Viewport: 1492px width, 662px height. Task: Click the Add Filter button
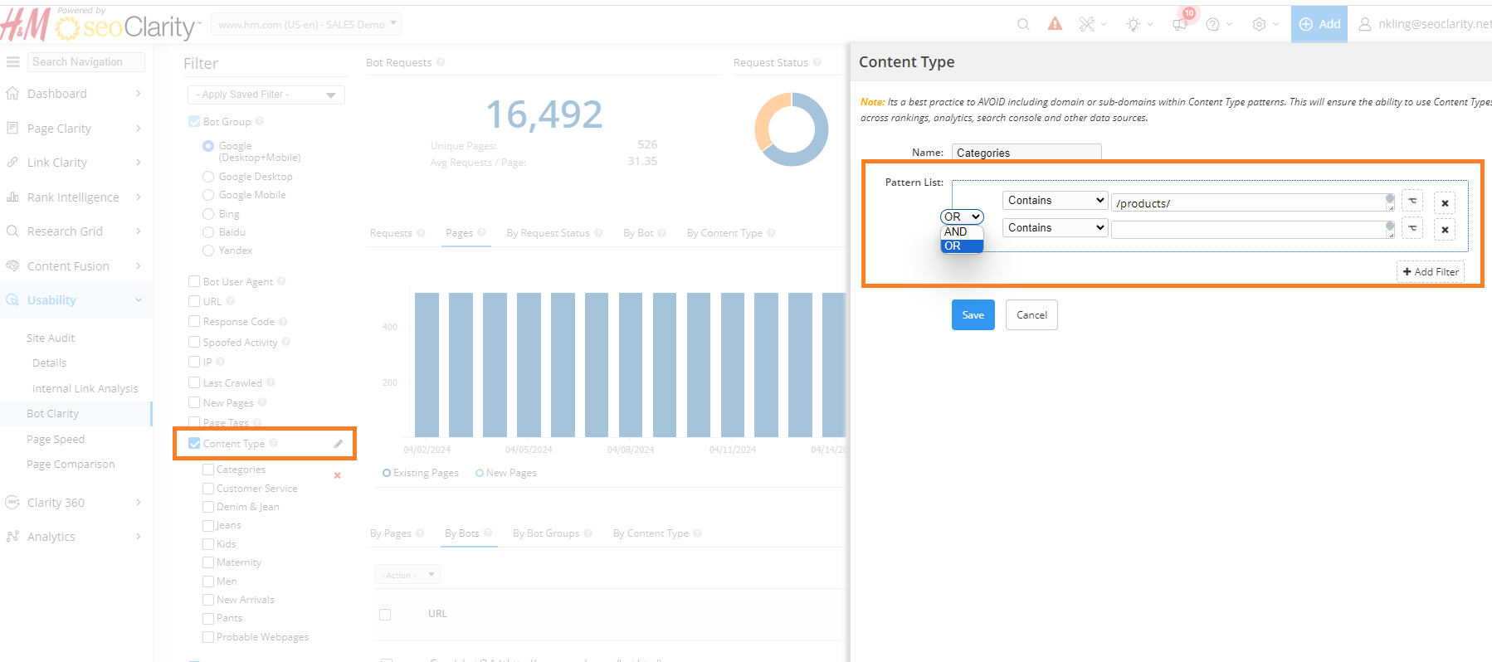[1430, 272]
